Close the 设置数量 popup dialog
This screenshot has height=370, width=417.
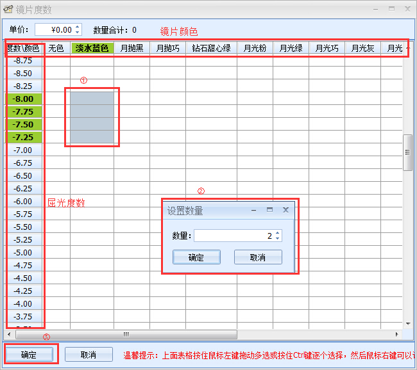285,210
